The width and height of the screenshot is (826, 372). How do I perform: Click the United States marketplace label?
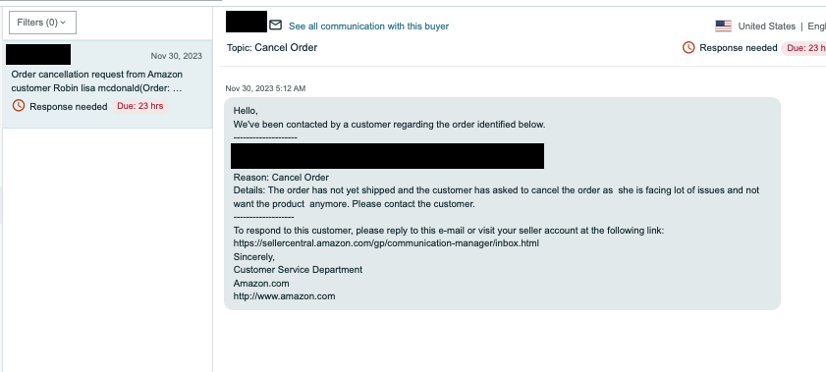point(766,27)
